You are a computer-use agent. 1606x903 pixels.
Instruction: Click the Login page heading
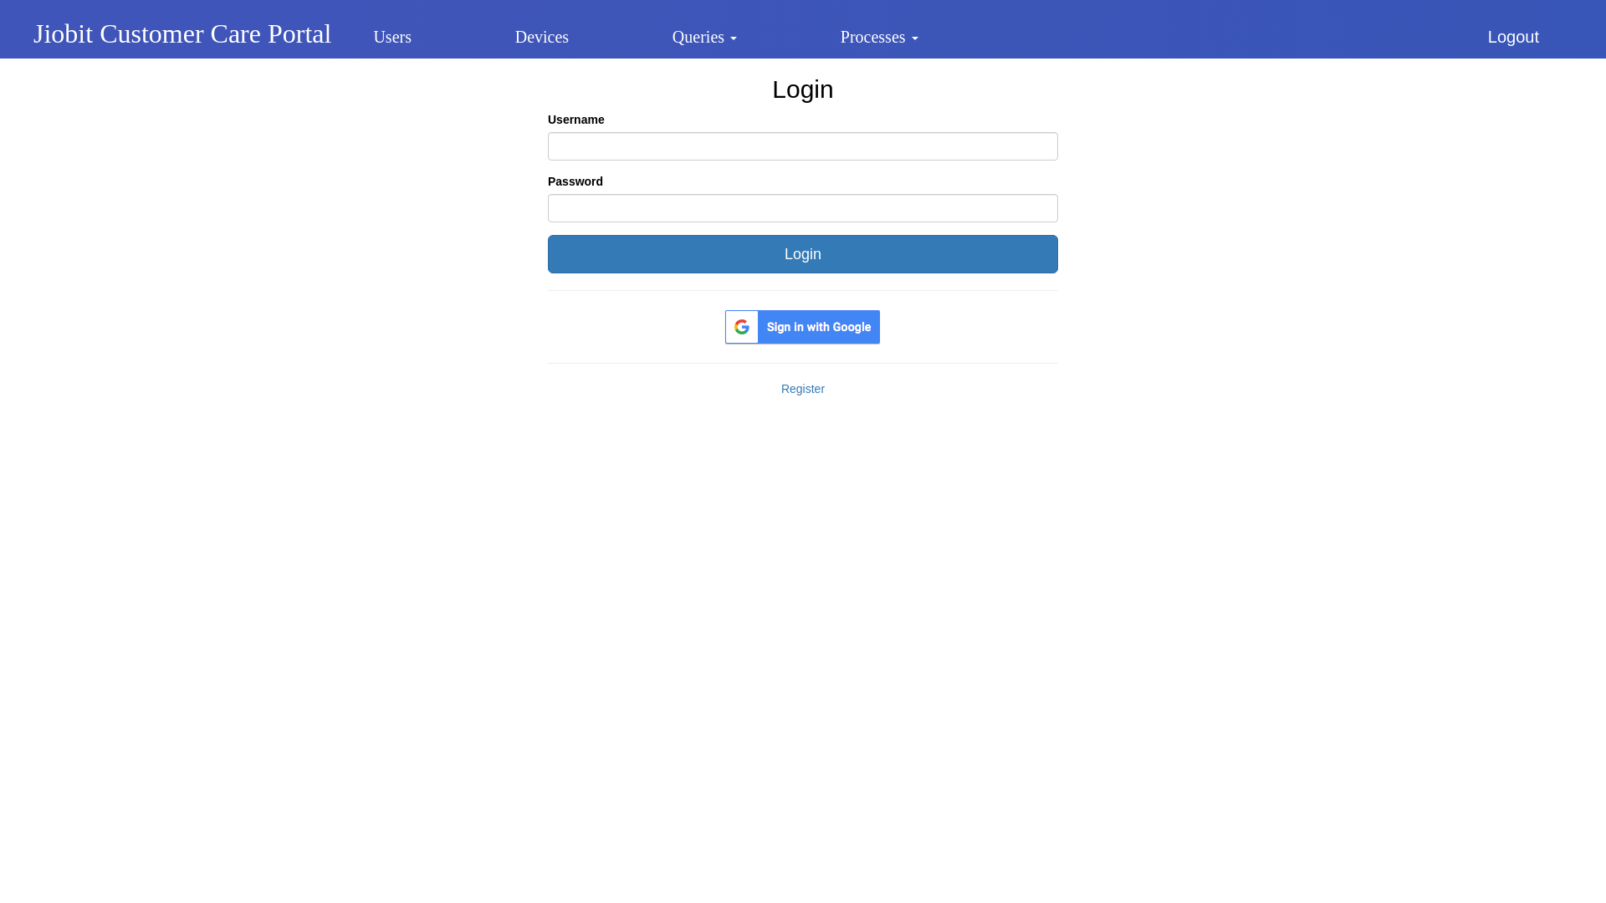(x=803, y=89)
